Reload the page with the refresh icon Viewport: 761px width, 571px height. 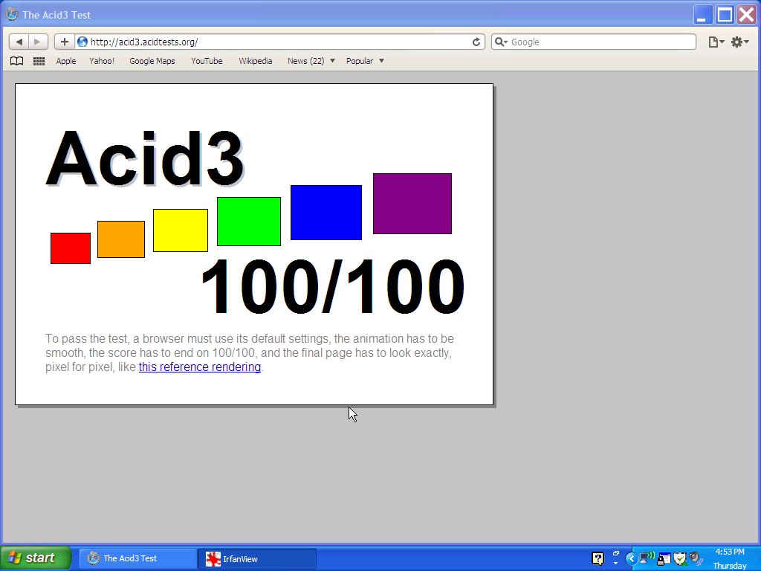(x=476, y=42)
